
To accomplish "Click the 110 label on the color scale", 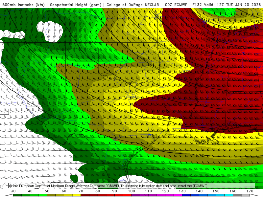I will 149,191.
